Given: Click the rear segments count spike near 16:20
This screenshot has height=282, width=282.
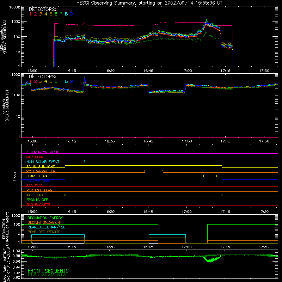Looking at the screenshot, I should tap(85, 80).
